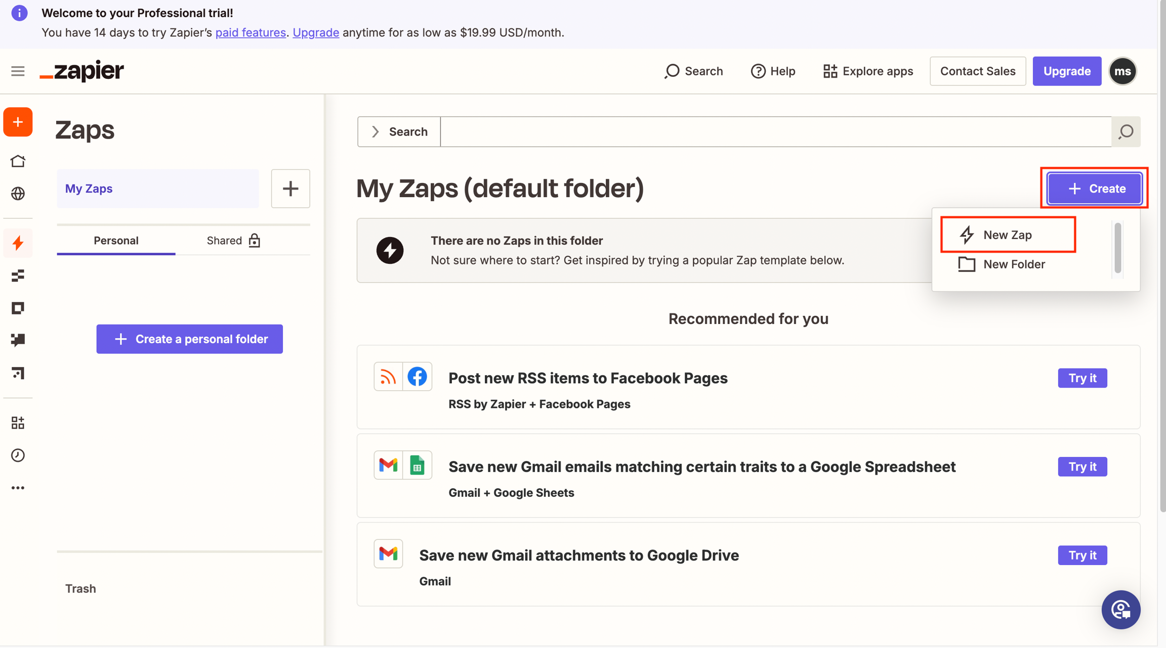1166x648 pixels.
Task: Select the lightning bolt Zaps sidebar icon
Action: [x=18, y=243]
